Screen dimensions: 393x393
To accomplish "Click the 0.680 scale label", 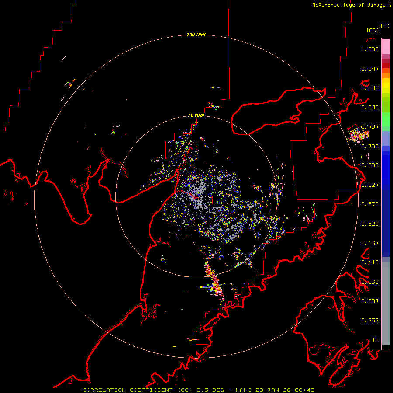I will [370, 165].
